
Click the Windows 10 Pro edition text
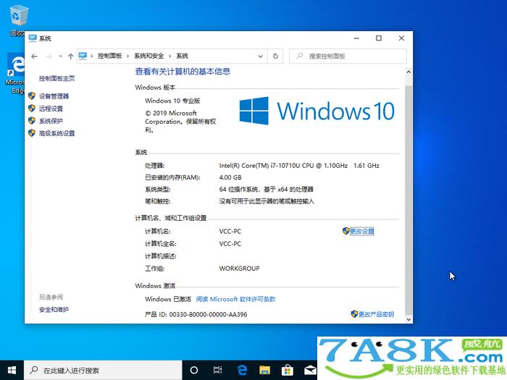pyautogui.click(x=172, y=101)
